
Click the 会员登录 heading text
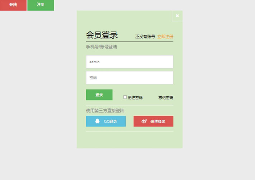coord(102,35)
